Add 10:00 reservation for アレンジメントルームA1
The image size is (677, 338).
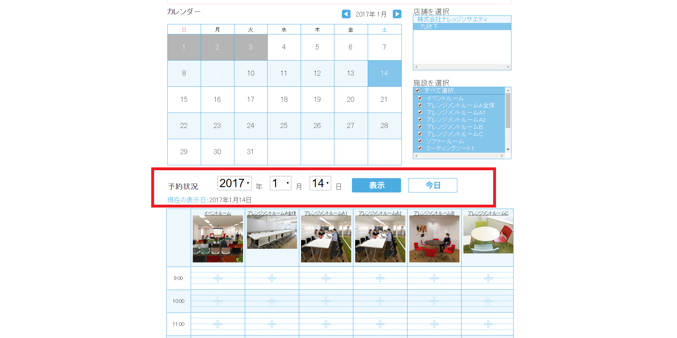click(x=326, y=301)
